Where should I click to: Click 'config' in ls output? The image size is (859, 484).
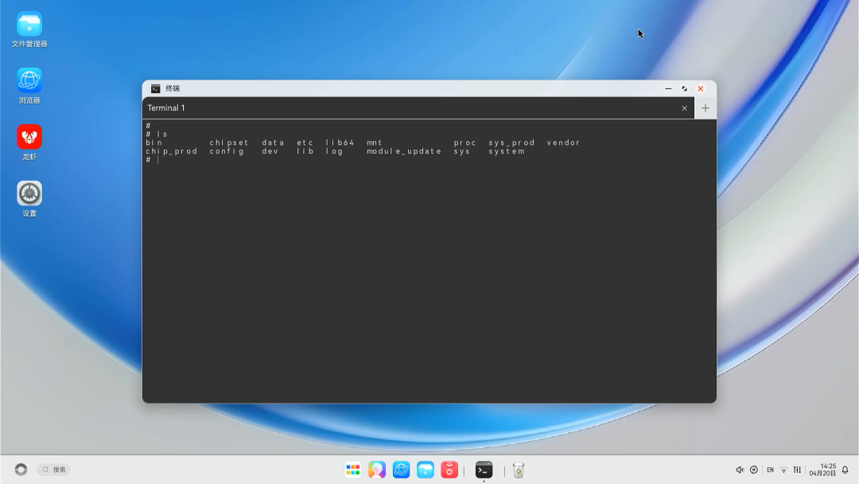point(227,151)
